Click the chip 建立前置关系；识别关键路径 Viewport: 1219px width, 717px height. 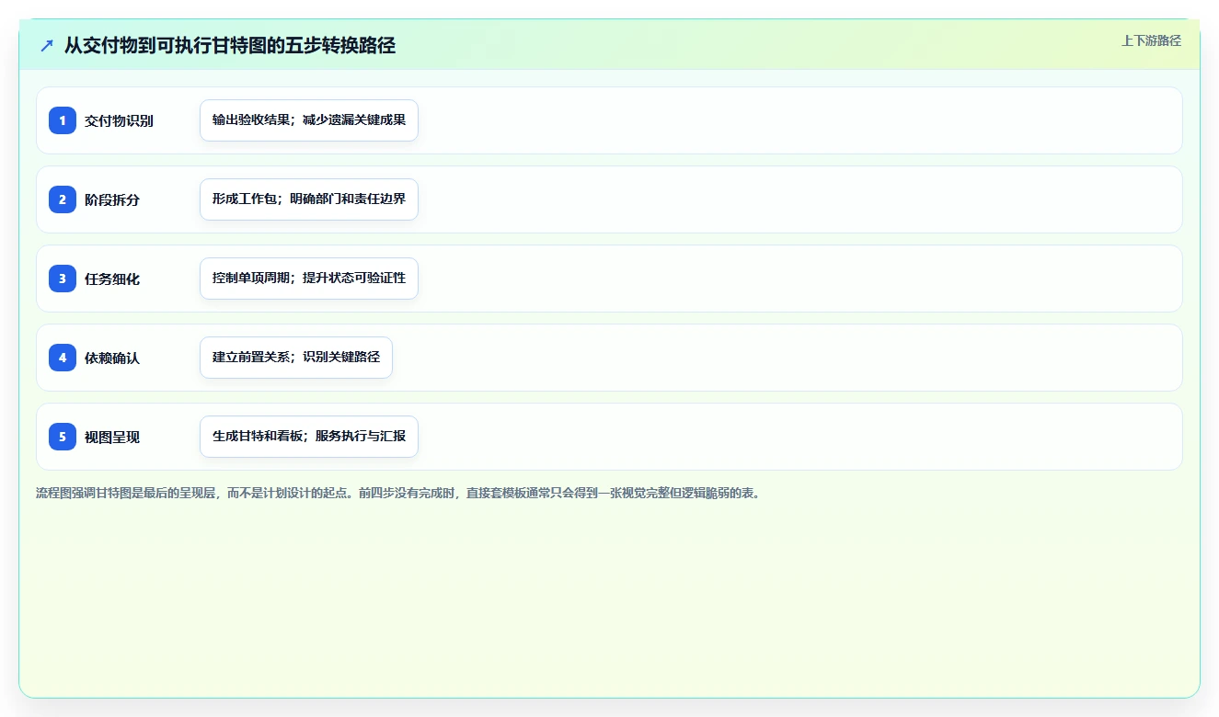click(x=296, y=358)
